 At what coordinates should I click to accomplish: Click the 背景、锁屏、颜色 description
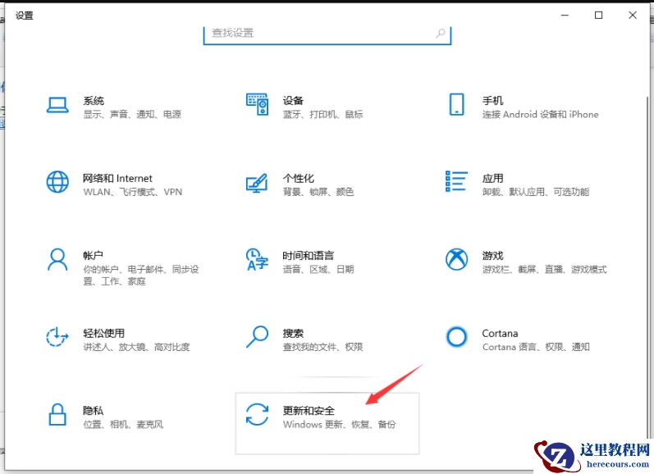[318, 192]
